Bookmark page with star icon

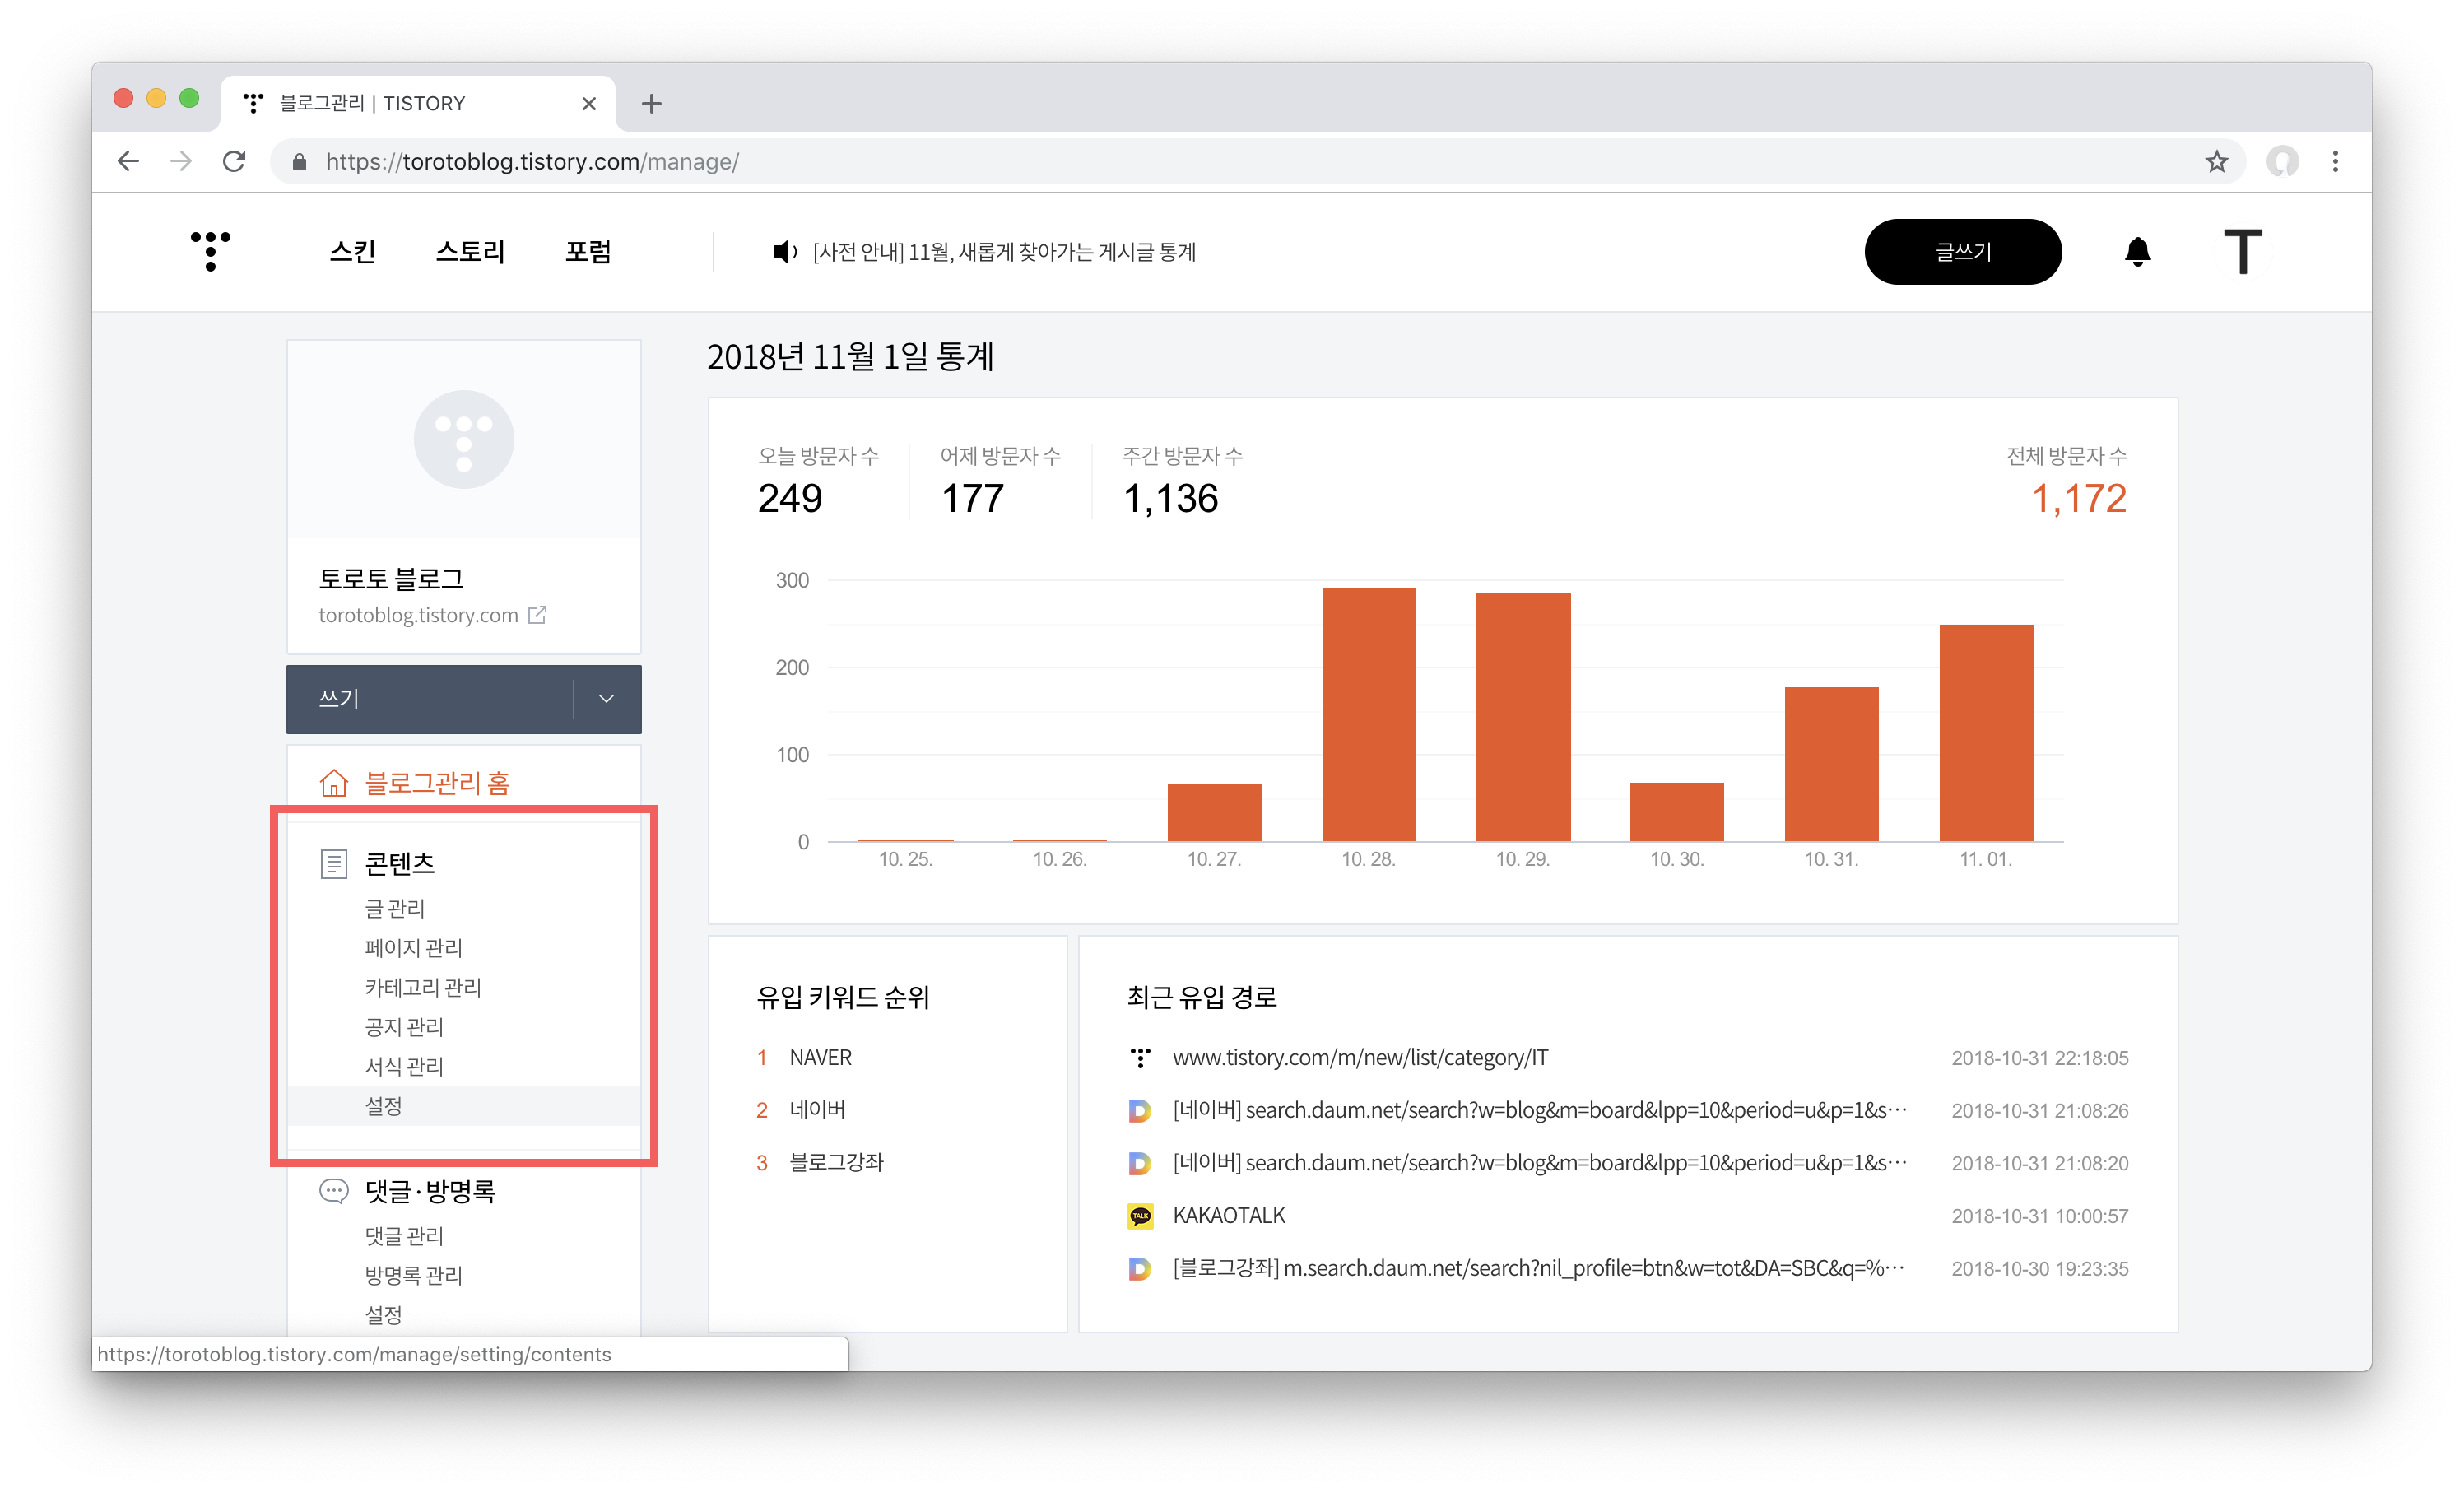pos(2216,161)
